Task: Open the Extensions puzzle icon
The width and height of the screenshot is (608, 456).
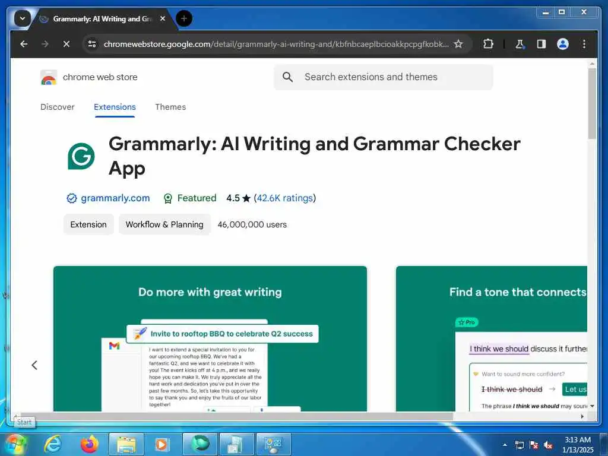Action: 488,44
